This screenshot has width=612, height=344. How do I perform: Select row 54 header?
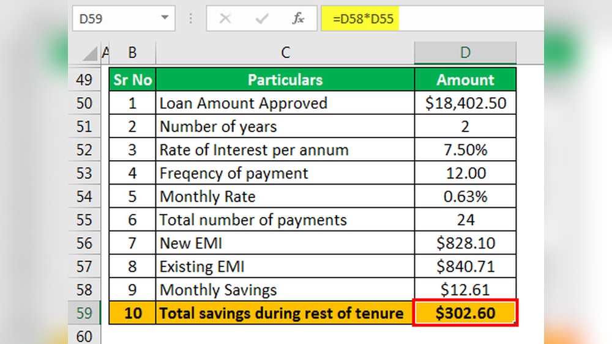point(84,196)
